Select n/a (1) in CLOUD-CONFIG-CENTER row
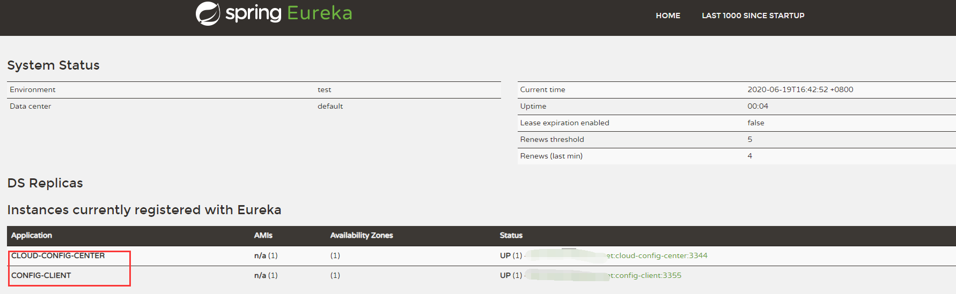Viewport: 956px width, 294px height. coord(266,255)
